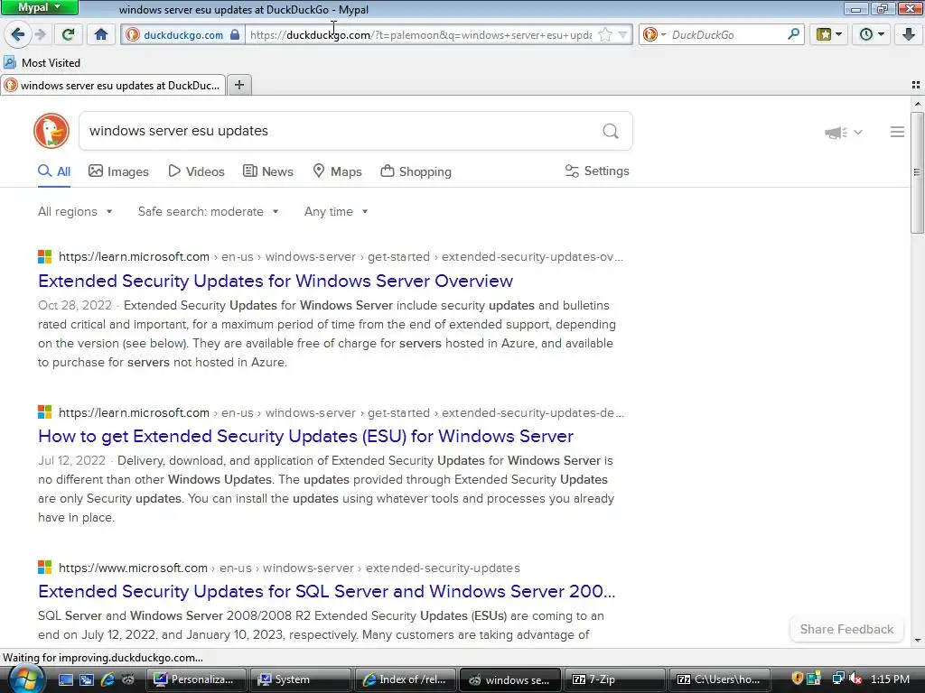Click the list all tabs grid icon
925x693 pixels.
(x=916, y=85)
